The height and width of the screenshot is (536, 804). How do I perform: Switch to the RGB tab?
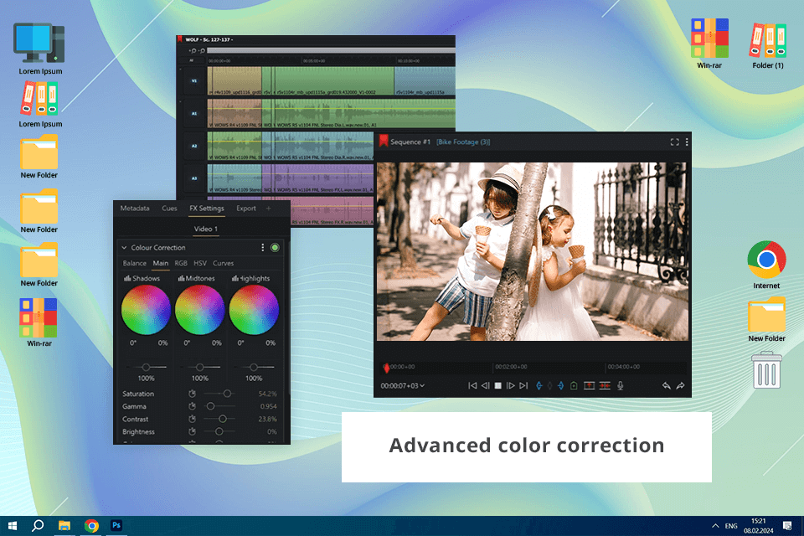point(181,263)
